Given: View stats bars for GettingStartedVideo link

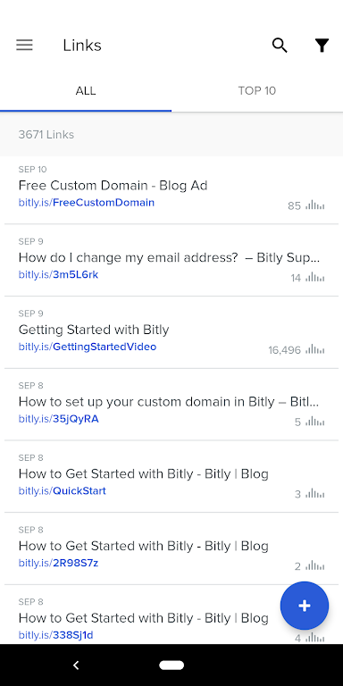Looking at the screenshot, I should click(315, 349).
